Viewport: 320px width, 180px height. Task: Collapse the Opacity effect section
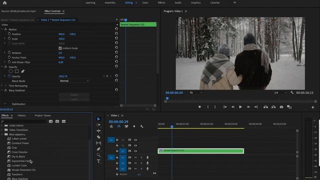pyautogui.click(x=2, y=66)
